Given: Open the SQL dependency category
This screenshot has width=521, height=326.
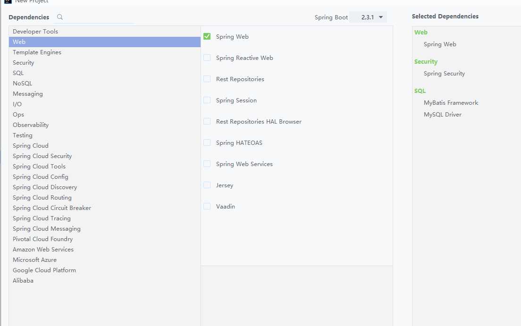Looking at the screenshot, I should [x=18, y=73].
